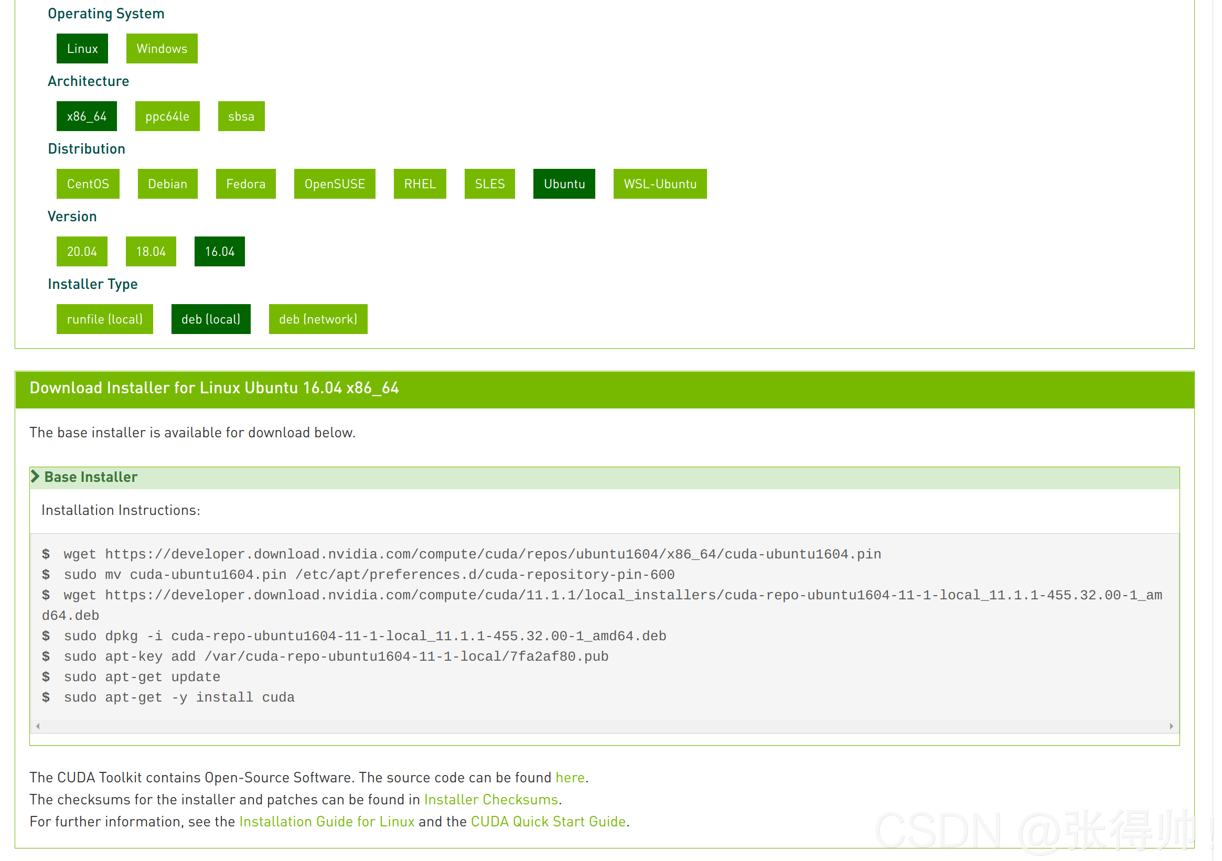Click the code box left scroll arrow
1222x861 pixels.
pyautogui.click(x=38, y=726)
